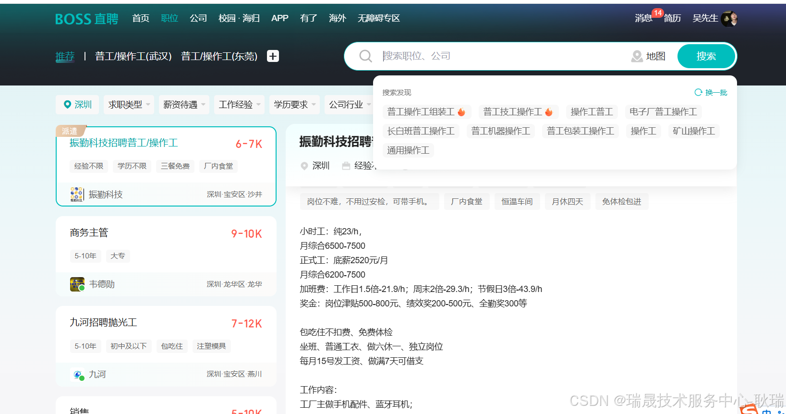Select suggestion 操作工普工
Image resolution: width=786 pixels, height=414 pixels.
tap(592, 112)
